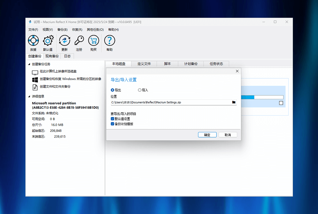318x214 pixels.
Task: Click the partition GUID text
Action: (65, 108)
